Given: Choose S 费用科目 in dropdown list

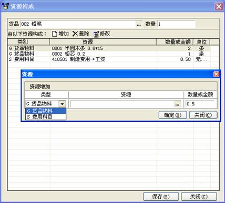Looking at the screenshot, I should (46, 116).
